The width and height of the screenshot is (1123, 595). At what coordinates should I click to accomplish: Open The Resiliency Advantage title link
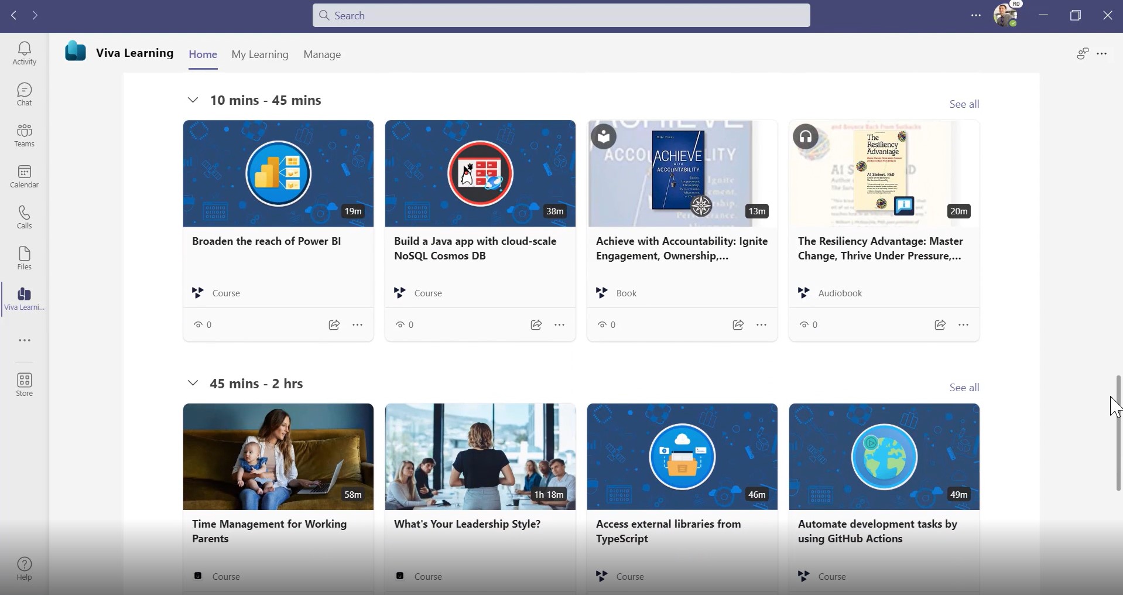(x=881, y=248)
